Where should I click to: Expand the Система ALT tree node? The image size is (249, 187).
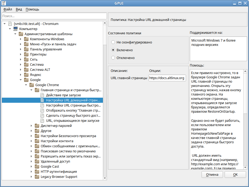pos(21,69)
